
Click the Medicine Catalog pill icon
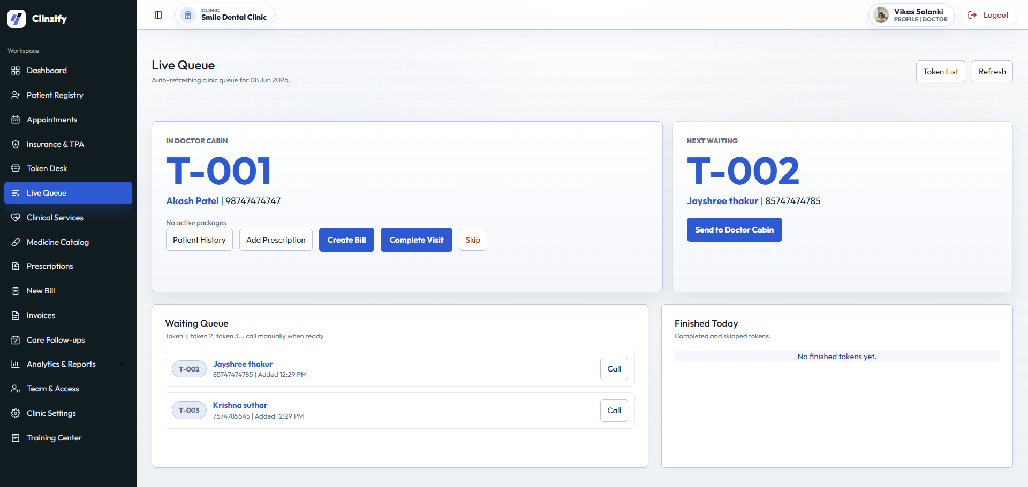point(16,242)
